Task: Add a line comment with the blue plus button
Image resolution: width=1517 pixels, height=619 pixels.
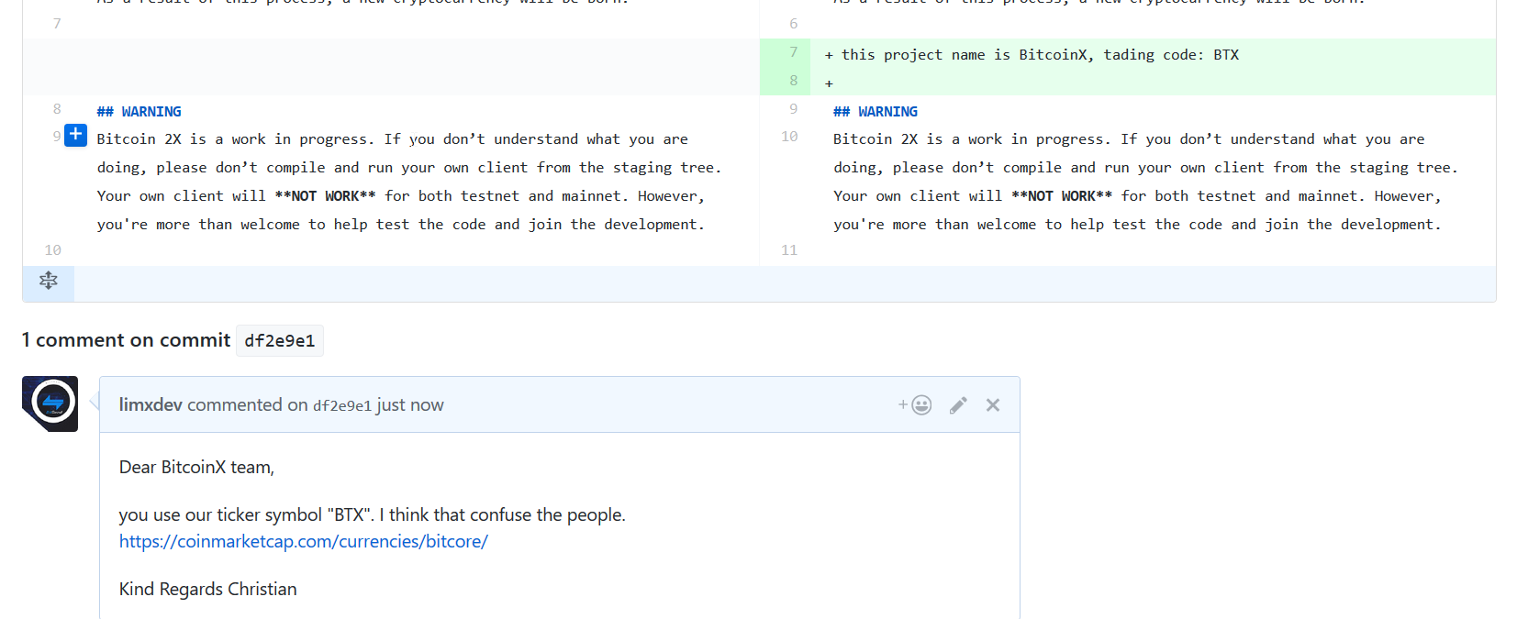Action: click(x=75, y=135)
